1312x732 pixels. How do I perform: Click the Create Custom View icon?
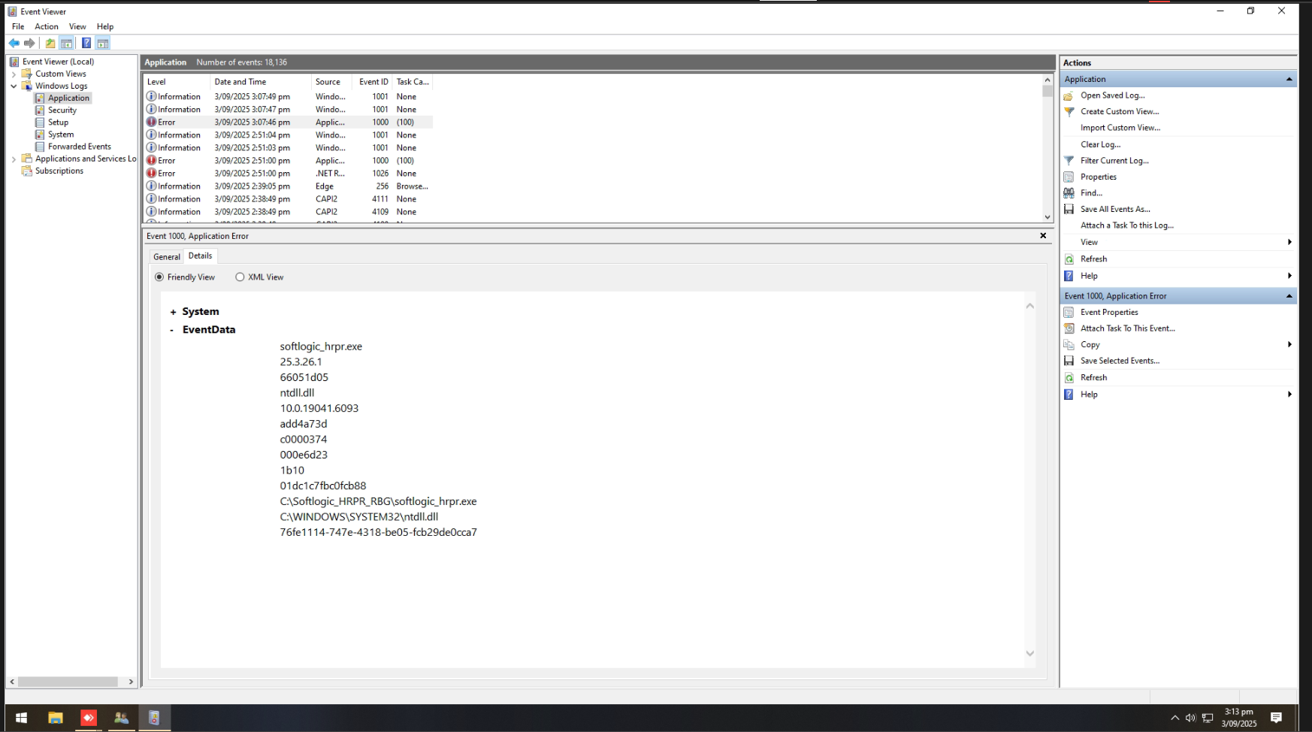click(x=1069, y=112)
